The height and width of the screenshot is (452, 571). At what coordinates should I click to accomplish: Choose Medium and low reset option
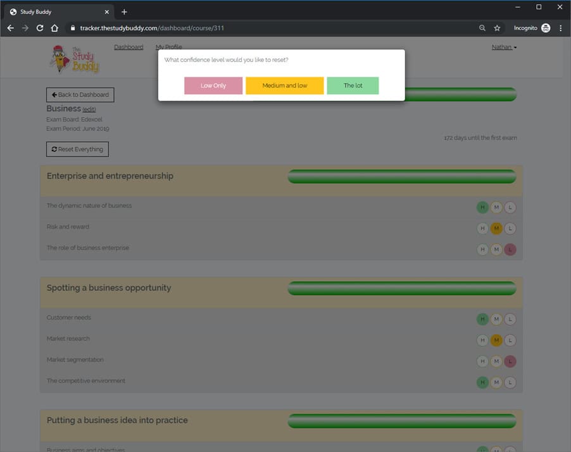pyautogui.click(x=284, y=85)
